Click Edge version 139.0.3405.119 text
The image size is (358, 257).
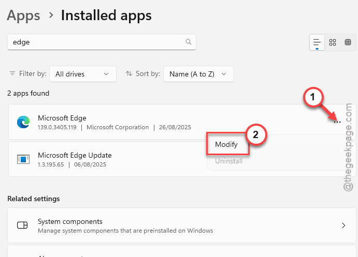pyautogui.click(x=57, y=127)
